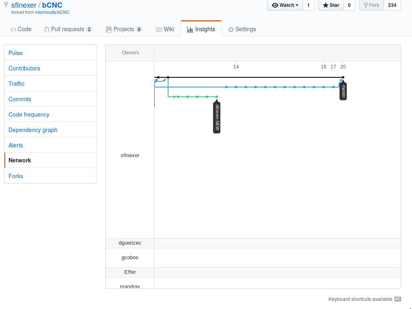
Task: Open the Pull requests tab
Action: click(x=67, y=29)
